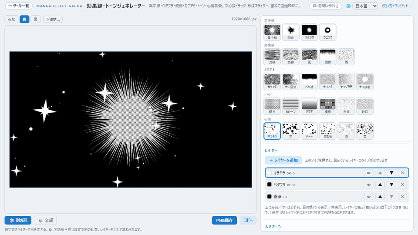The width and height of the screenshot is (418, 235).
Task: Click the manga effect preview canvas
Action: pos(131,119)
